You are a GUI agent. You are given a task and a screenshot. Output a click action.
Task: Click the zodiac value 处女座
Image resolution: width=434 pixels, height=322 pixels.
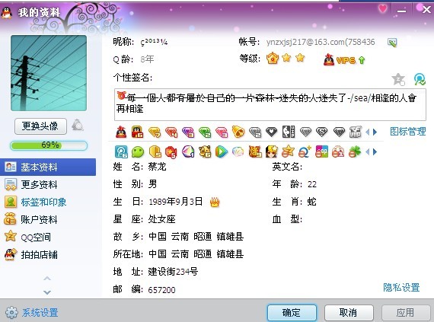coord(162,219)
